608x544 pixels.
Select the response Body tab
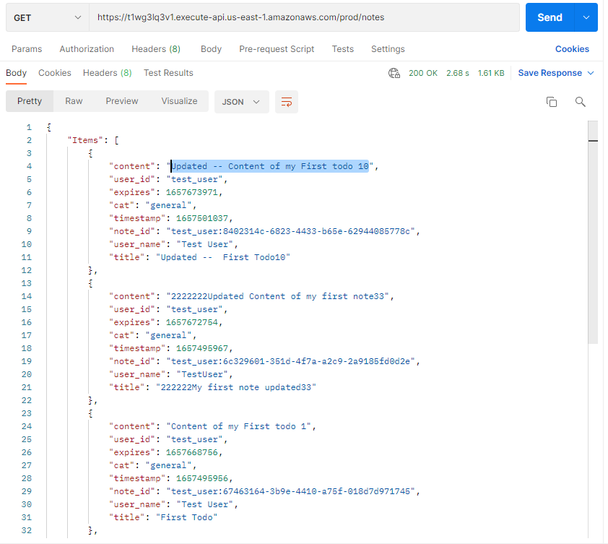[x=17, y=73]
